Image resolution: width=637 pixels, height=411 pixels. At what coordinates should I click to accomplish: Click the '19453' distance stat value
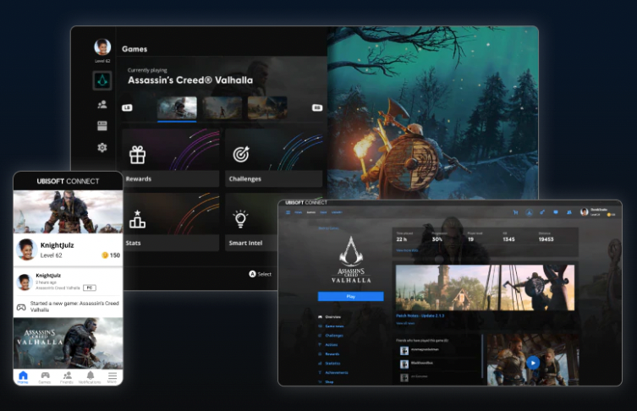click(546, 239)
